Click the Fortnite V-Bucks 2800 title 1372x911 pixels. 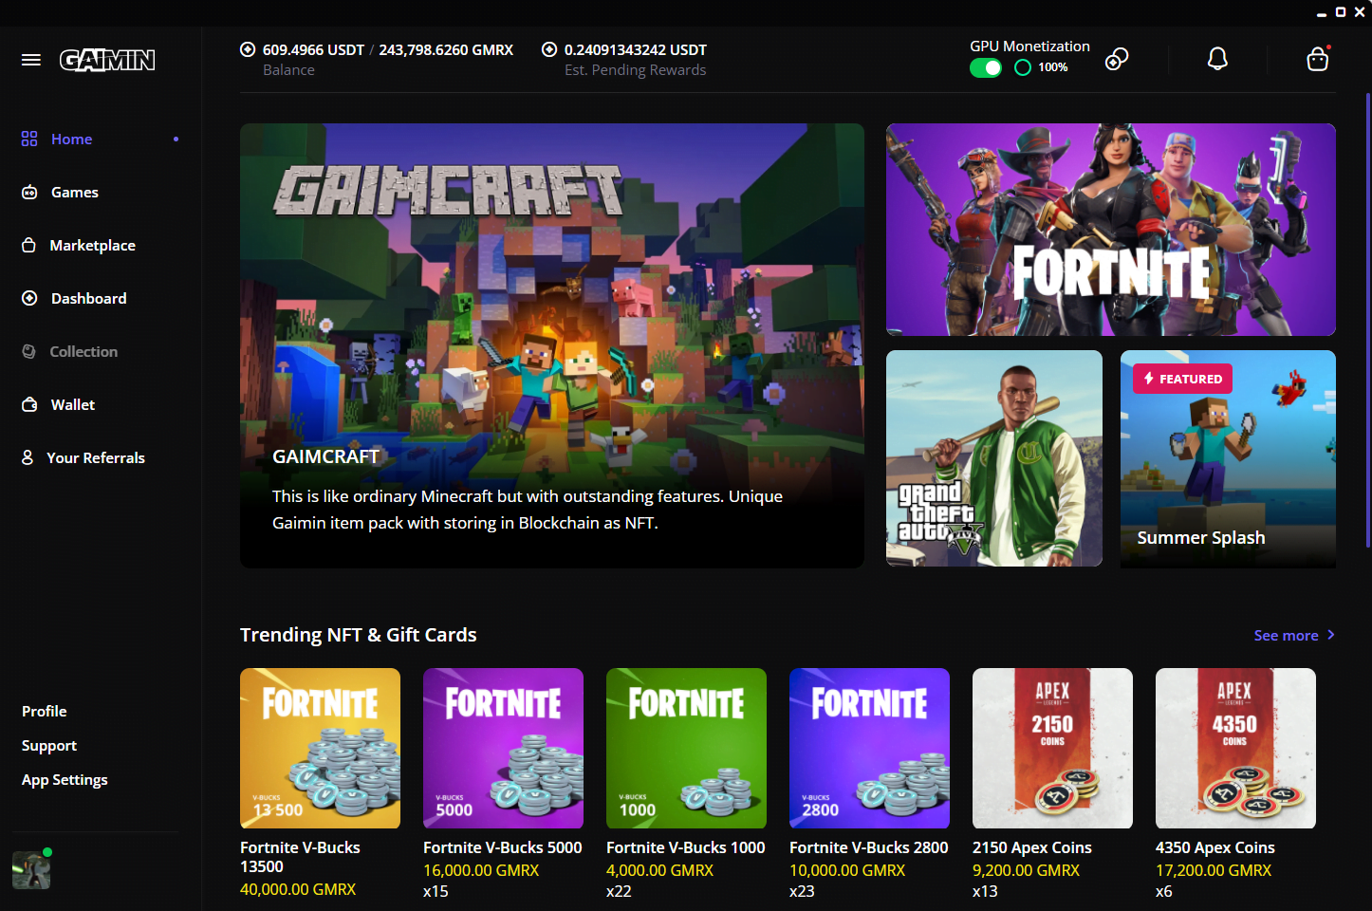[x=869, y=847]
